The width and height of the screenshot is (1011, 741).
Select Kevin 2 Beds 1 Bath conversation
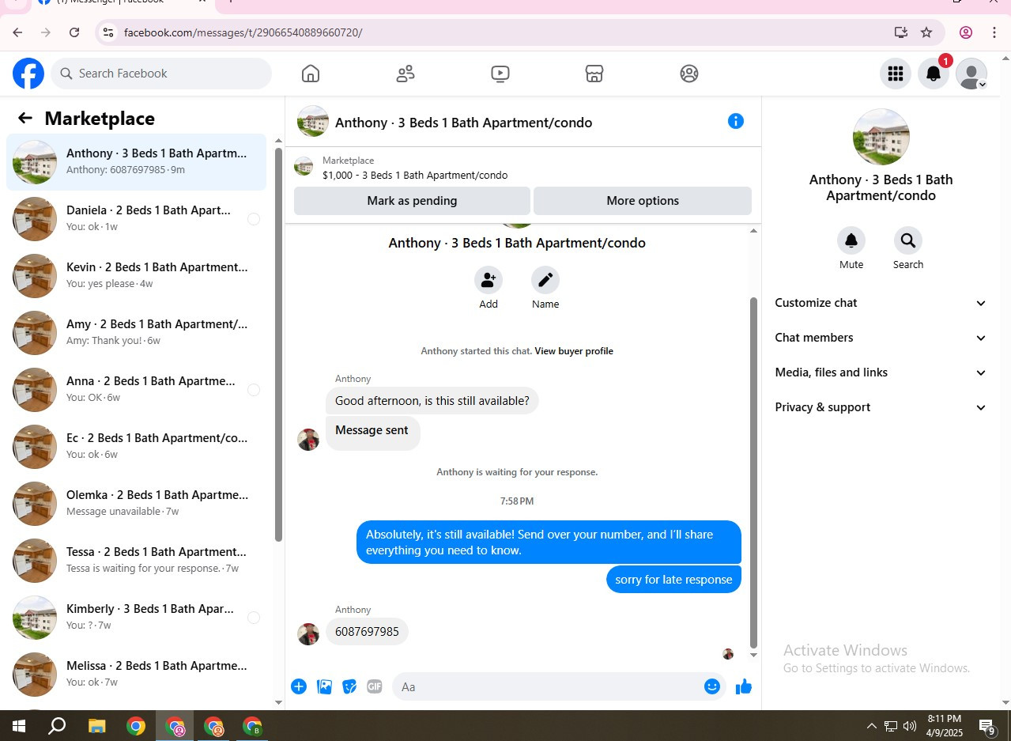[136, 276]
